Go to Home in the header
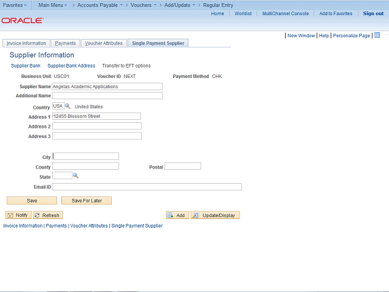Viewport: 389px width, 292px height. point(218,13)
